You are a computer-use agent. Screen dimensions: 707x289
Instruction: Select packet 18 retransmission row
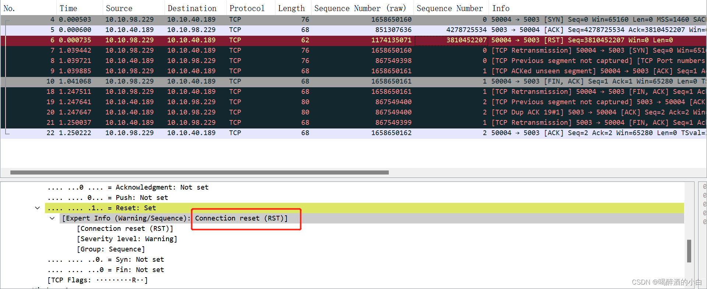pyautogui.click(x=353, y=92)
